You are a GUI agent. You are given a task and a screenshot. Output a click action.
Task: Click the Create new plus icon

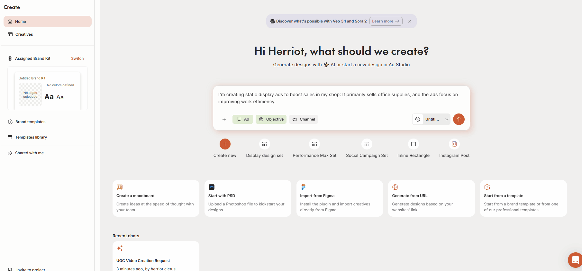click(225, 144)
